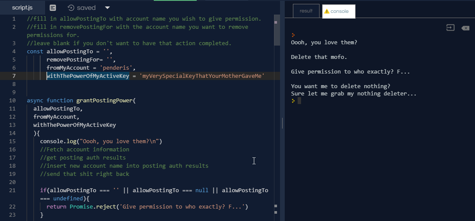Click the "saved" status label
This screenshot has width=475, height=221.
[86, 8]
